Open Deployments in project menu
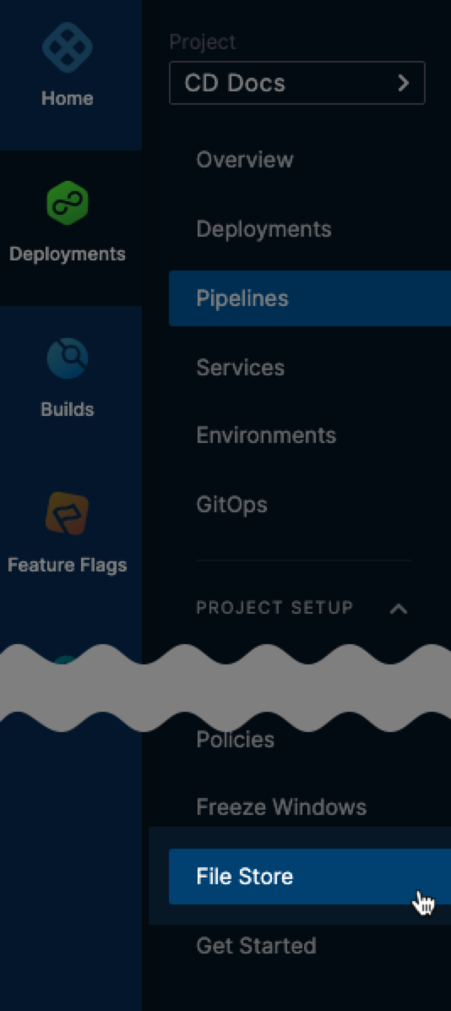 click(x=264, y=229)
